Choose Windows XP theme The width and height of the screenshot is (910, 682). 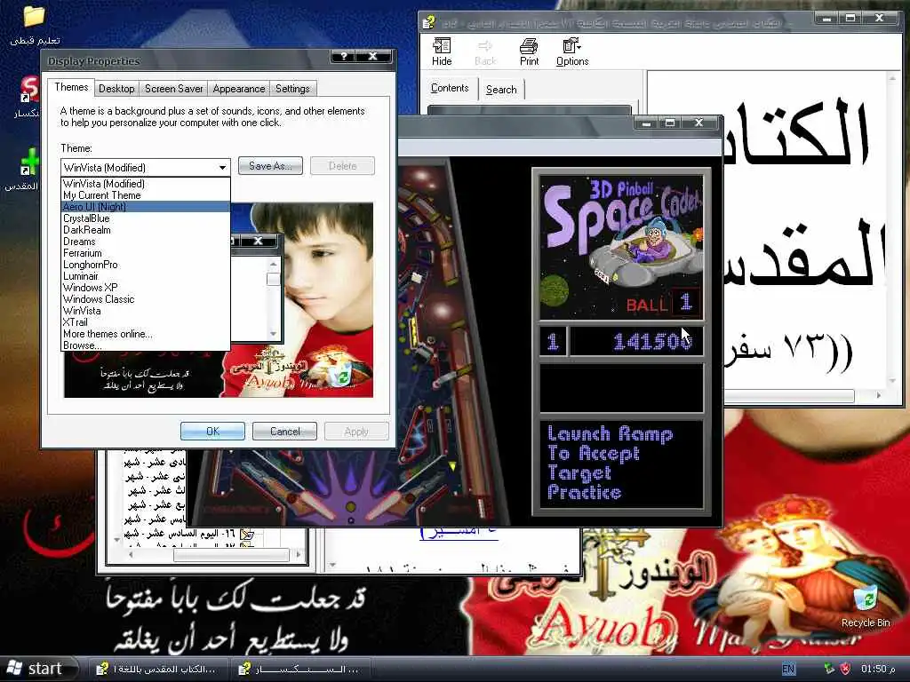tap(146, 288)
